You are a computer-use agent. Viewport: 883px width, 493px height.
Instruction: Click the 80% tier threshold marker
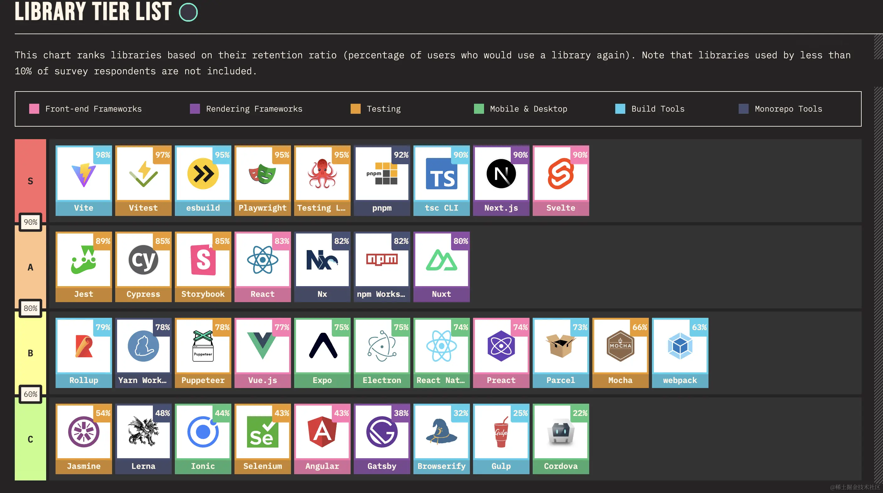(30, 308)
